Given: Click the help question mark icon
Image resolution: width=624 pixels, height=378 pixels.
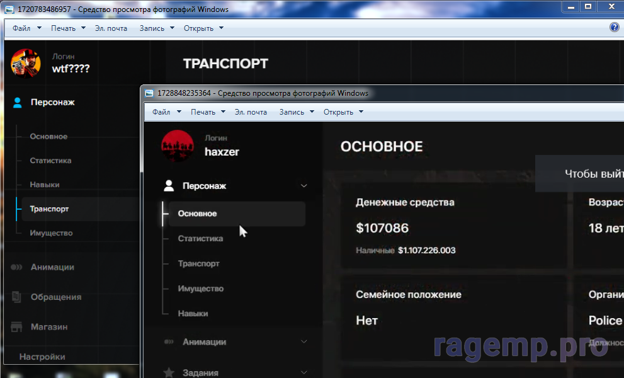Looking at the screenshot, I should click(x=615, y=27).
